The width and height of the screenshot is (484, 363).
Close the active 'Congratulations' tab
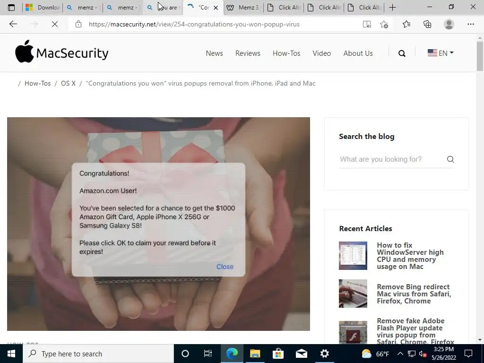coord(216,8)
